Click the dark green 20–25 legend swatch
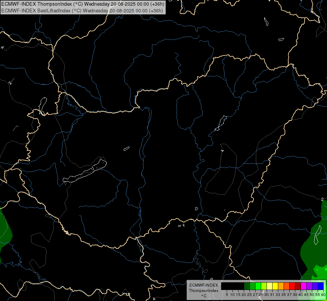 [247, 286]
